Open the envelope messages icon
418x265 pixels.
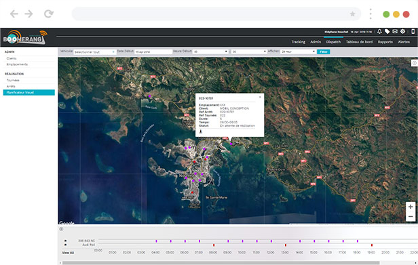(x=395, y=31)
